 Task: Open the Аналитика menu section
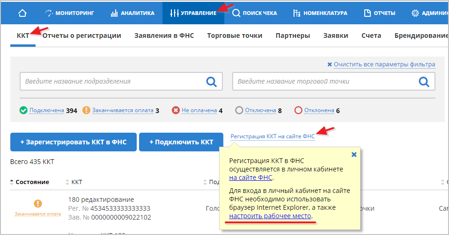tap(132, 13)
